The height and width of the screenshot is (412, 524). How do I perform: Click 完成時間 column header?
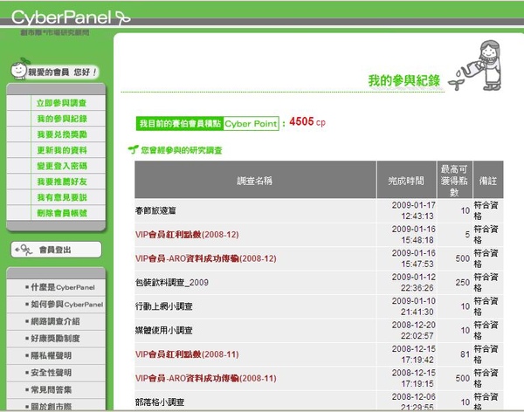[406, 181]
